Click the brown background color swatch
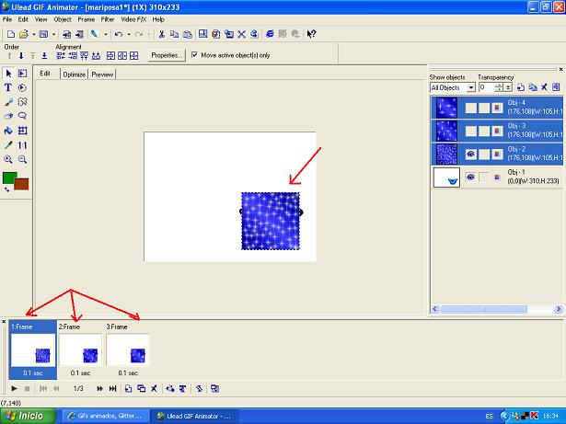Viewport: 566px width, 424px height. 22,184
